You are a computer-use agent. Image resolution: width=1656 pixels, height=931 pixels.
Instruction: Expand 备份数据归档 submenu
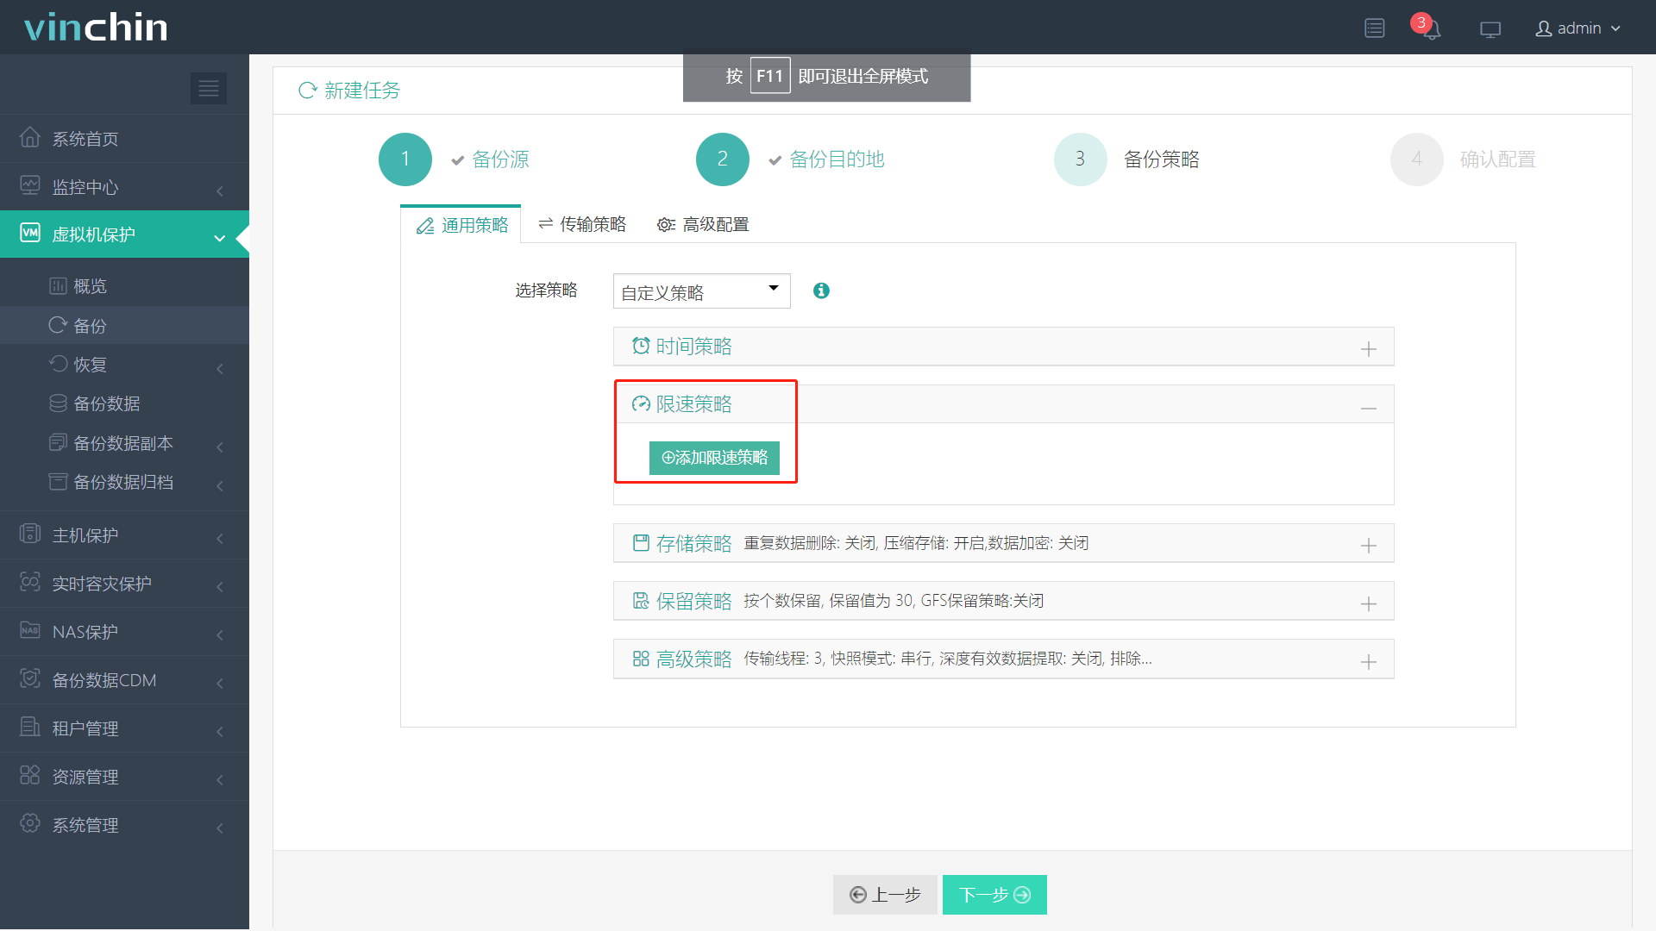click(124, 482)
